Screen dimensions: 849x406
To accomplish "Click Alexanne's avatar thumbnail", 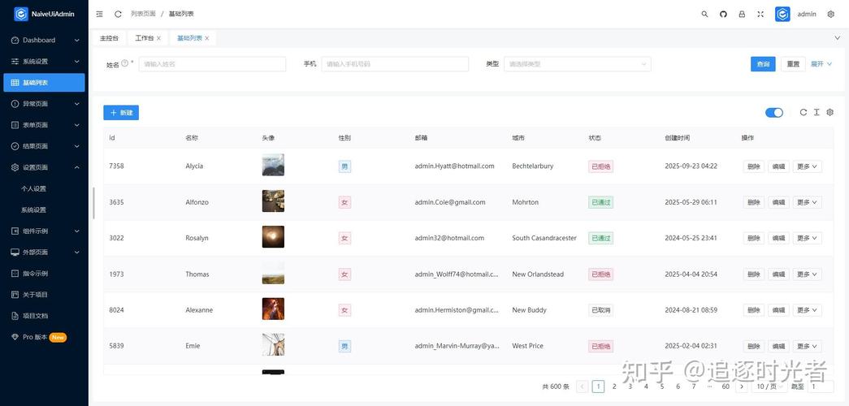I will [x=273, y=309].
